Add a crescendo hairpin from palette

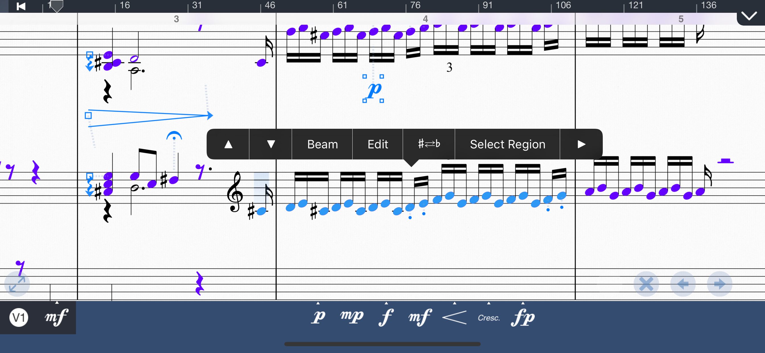[x=455, y=317]
